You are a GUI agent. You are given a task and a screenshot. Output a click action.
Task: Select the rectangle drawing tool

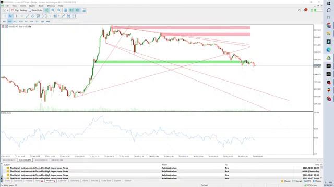(x=74, y=16)
